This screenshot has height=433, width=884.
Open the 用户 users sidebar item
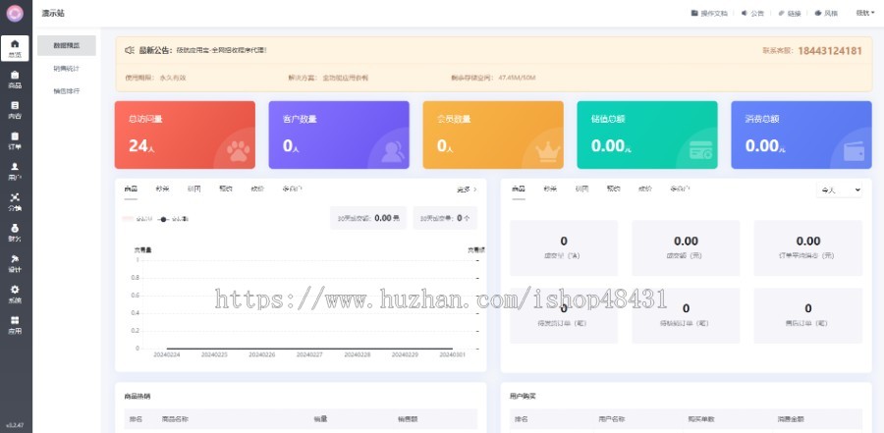tap(15, 172)
